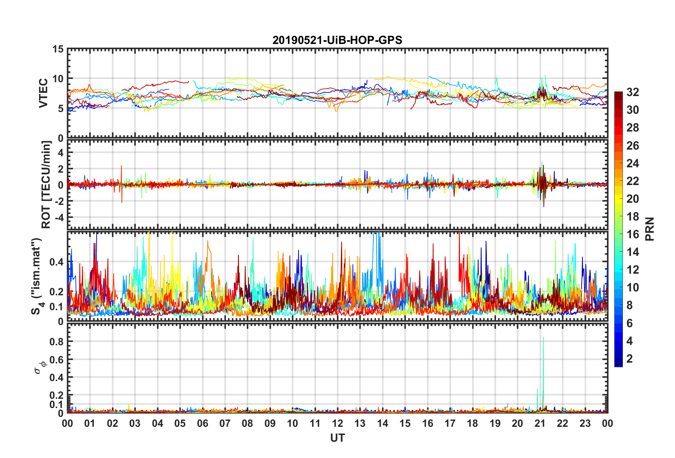Click the plot title 20190521-UiB-HOP-GPS

(337, 40)
